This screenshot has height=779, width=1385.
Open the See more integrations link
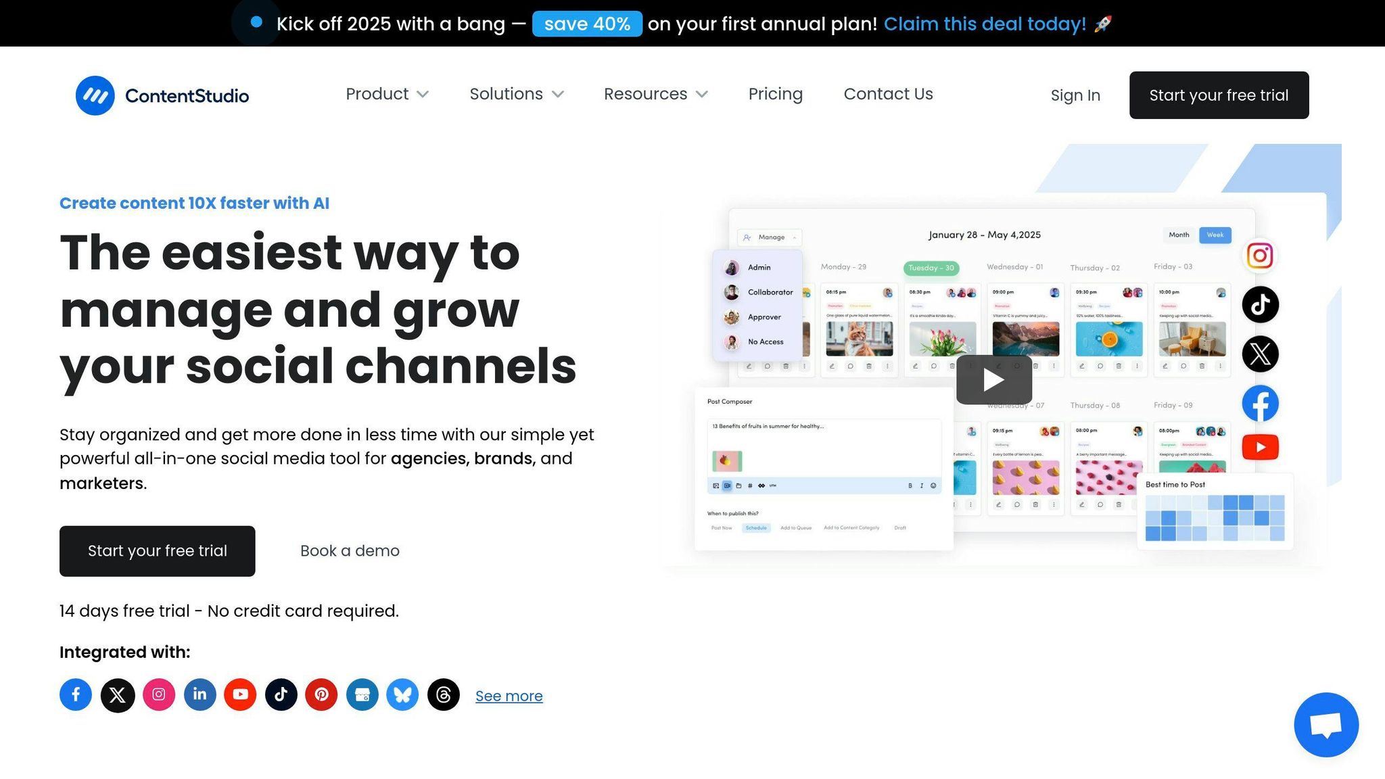click(509, 696)
